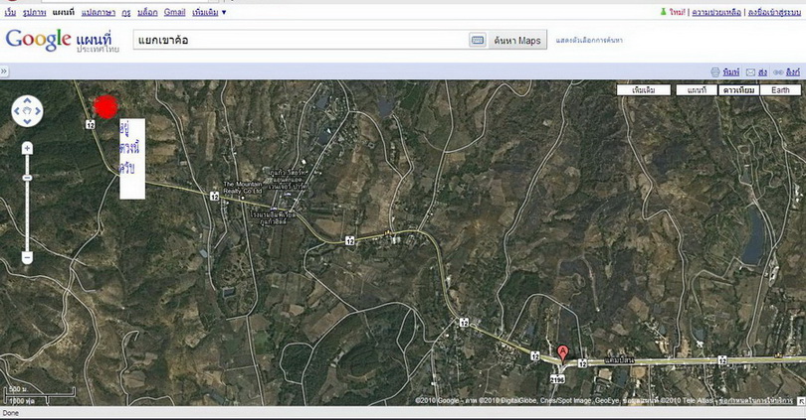Viewport: 806px width, 420px height.
Task: Open the กูรู link in top bar
Action: click(126, 12)
